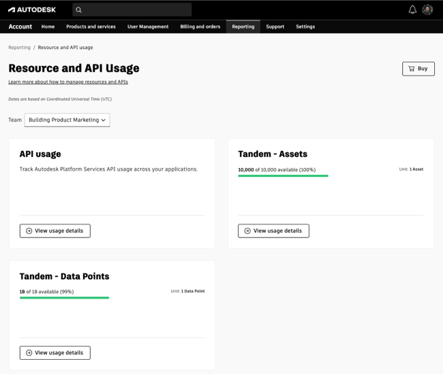This screenshot has width=443, height=374.
Task: Click the Resource and API usage breadcrumb
Action: coord(65,48)
